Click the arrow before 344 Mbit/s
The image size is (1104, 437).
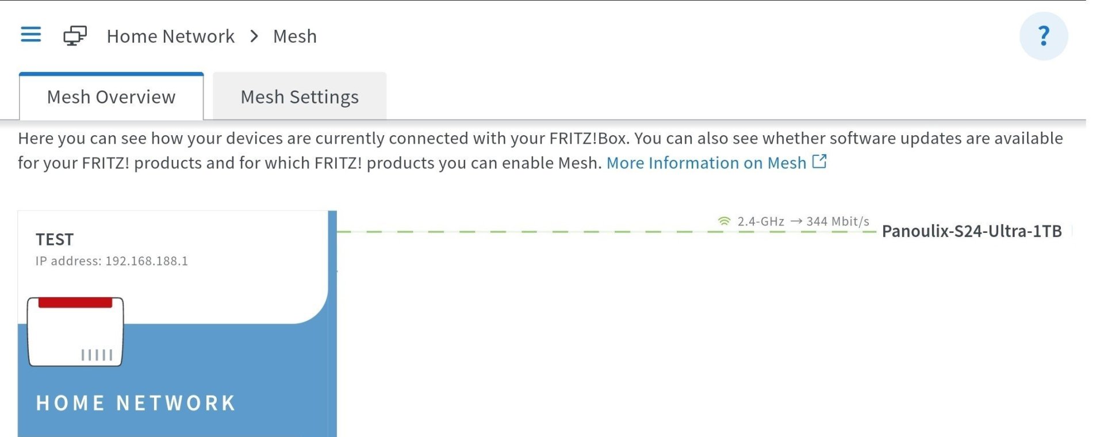pyautogui.click(x=796, y=221)
